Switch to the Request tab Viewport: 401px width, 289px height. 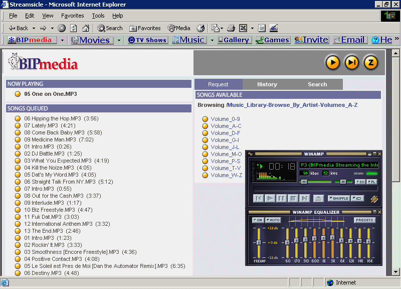218,84
